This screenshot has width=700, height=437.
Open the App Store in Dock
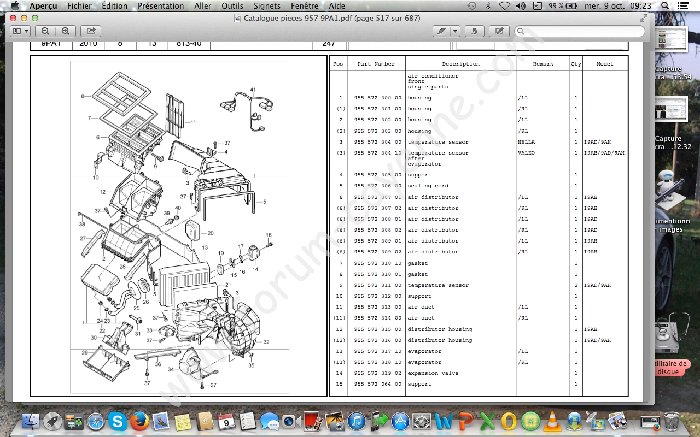[x=400, y=421]
